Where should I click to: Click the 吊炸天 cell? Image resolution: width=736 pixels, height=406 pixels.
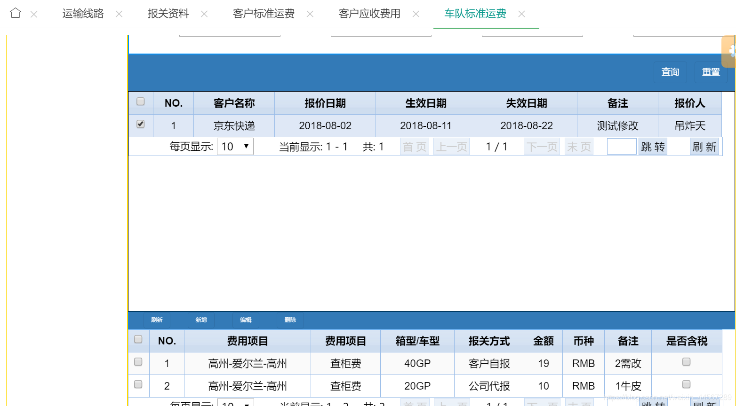pyautogui.click(x=690, y=126)
